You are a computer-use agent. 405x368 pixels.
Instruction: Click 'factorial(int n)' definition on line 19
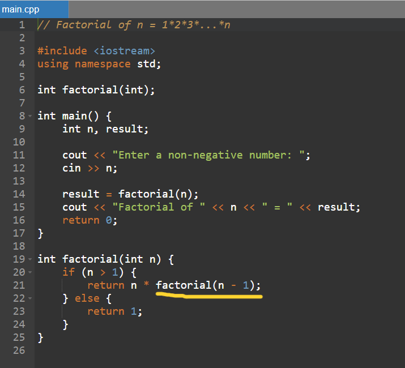tap(112, 259)
